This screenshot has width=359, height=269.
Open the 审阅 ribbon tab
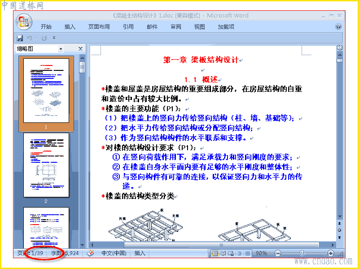point(176,27)
